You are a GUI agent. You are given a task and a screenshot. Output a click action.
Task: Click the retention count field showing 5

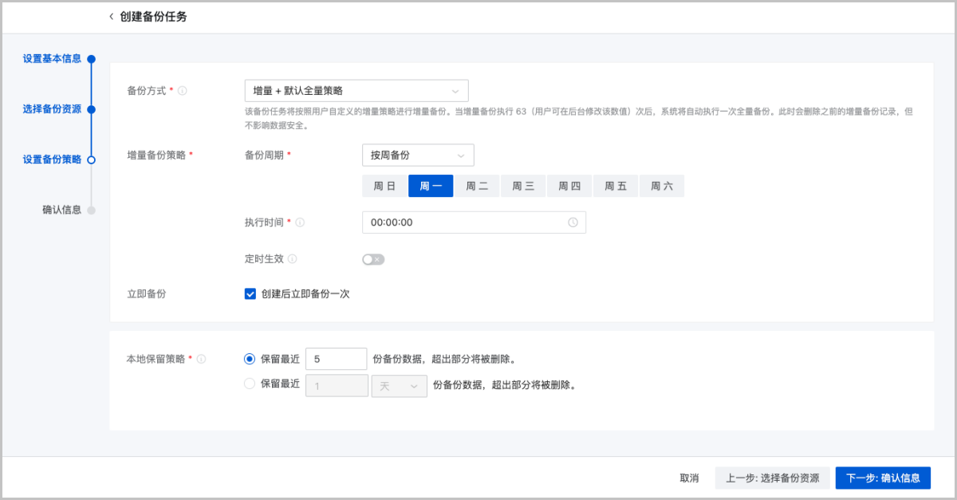click(336, 360)
